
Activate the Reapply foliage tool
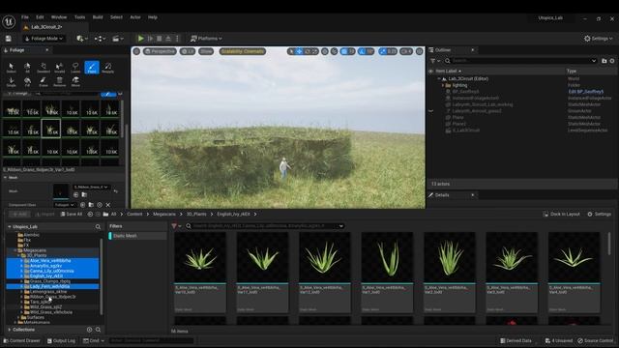point(107,68)
